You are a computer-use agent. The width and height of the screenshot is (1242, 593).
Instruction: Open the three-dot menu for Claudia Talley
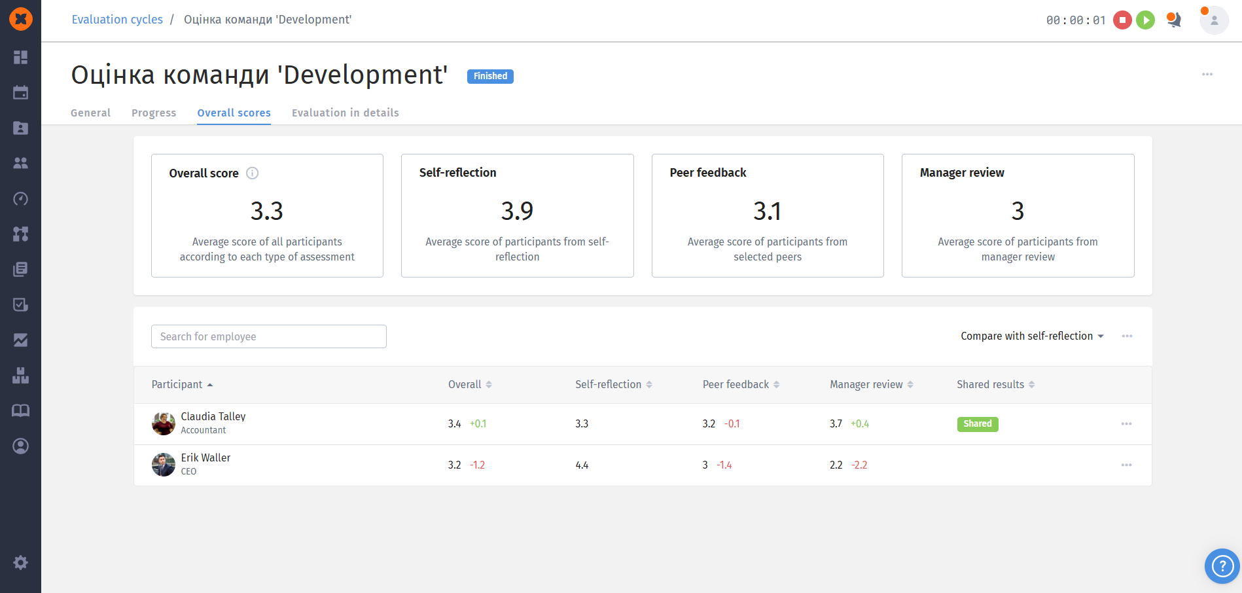1126,424
